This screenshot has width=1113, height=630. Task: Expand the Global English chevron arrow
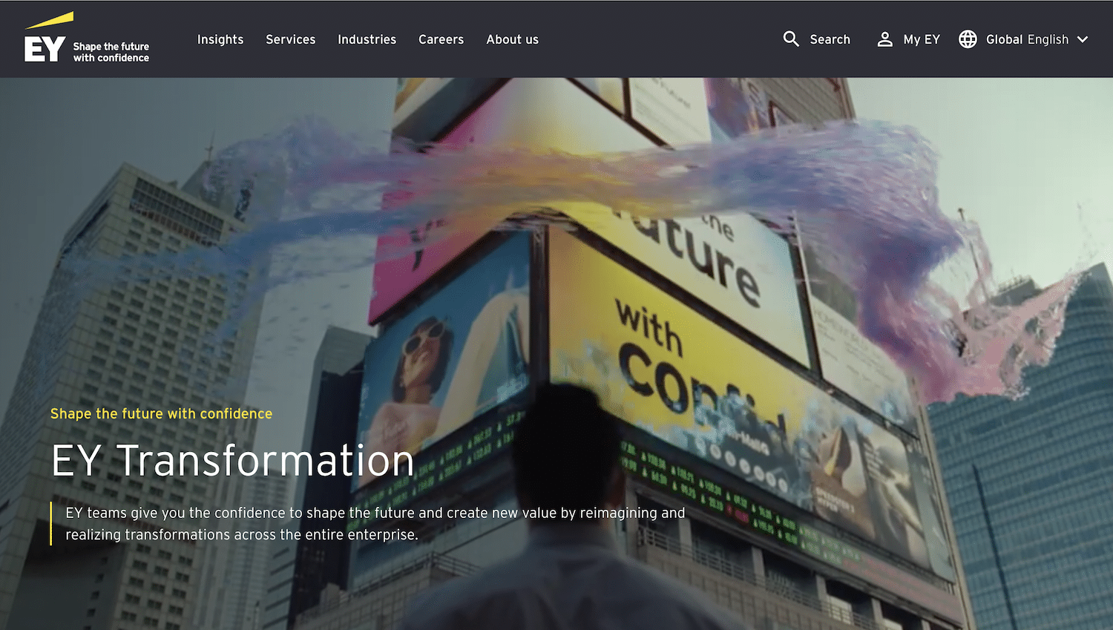coord(1083,39)
